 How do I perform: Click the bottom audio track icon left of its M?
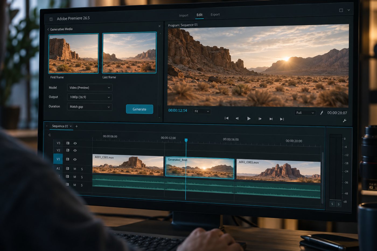pos(67,185)
